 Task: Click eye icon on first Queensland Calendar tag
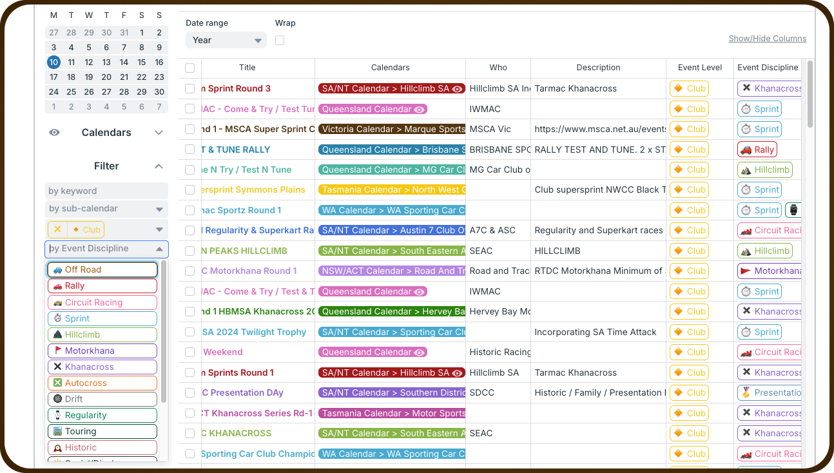[x=419, y=110]
